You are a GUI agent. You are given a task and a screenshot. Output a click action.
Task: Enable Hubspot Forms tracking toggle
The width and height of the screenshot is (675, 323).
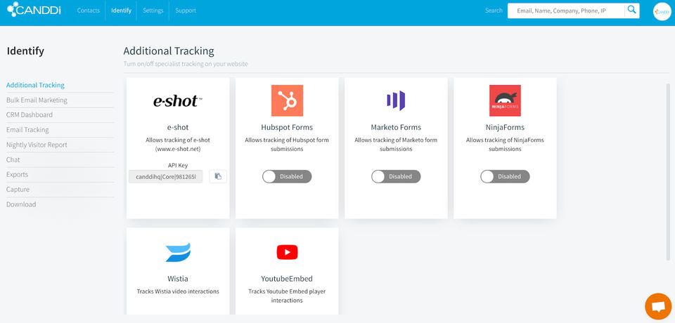pyautogui.click(x=287, y=176)
